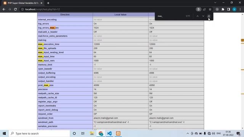Click scrollbar down arrow
The width and height of the screenshot is (244, 137).
coord(242,128)
